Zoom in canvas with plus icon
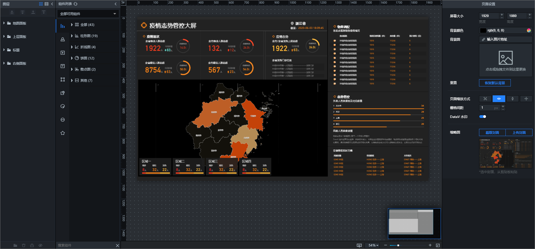 430,245
